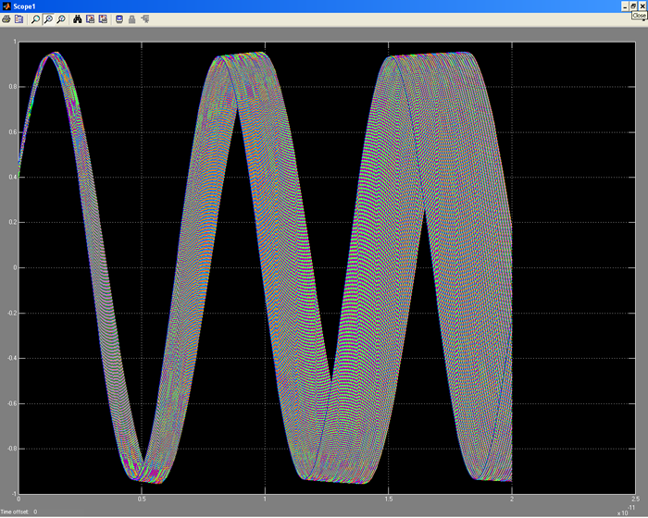Image resolution: width=648 pixels, height=518 pixels.
Task: Open the Signal selection tool
Action: [x=144, y=18]
